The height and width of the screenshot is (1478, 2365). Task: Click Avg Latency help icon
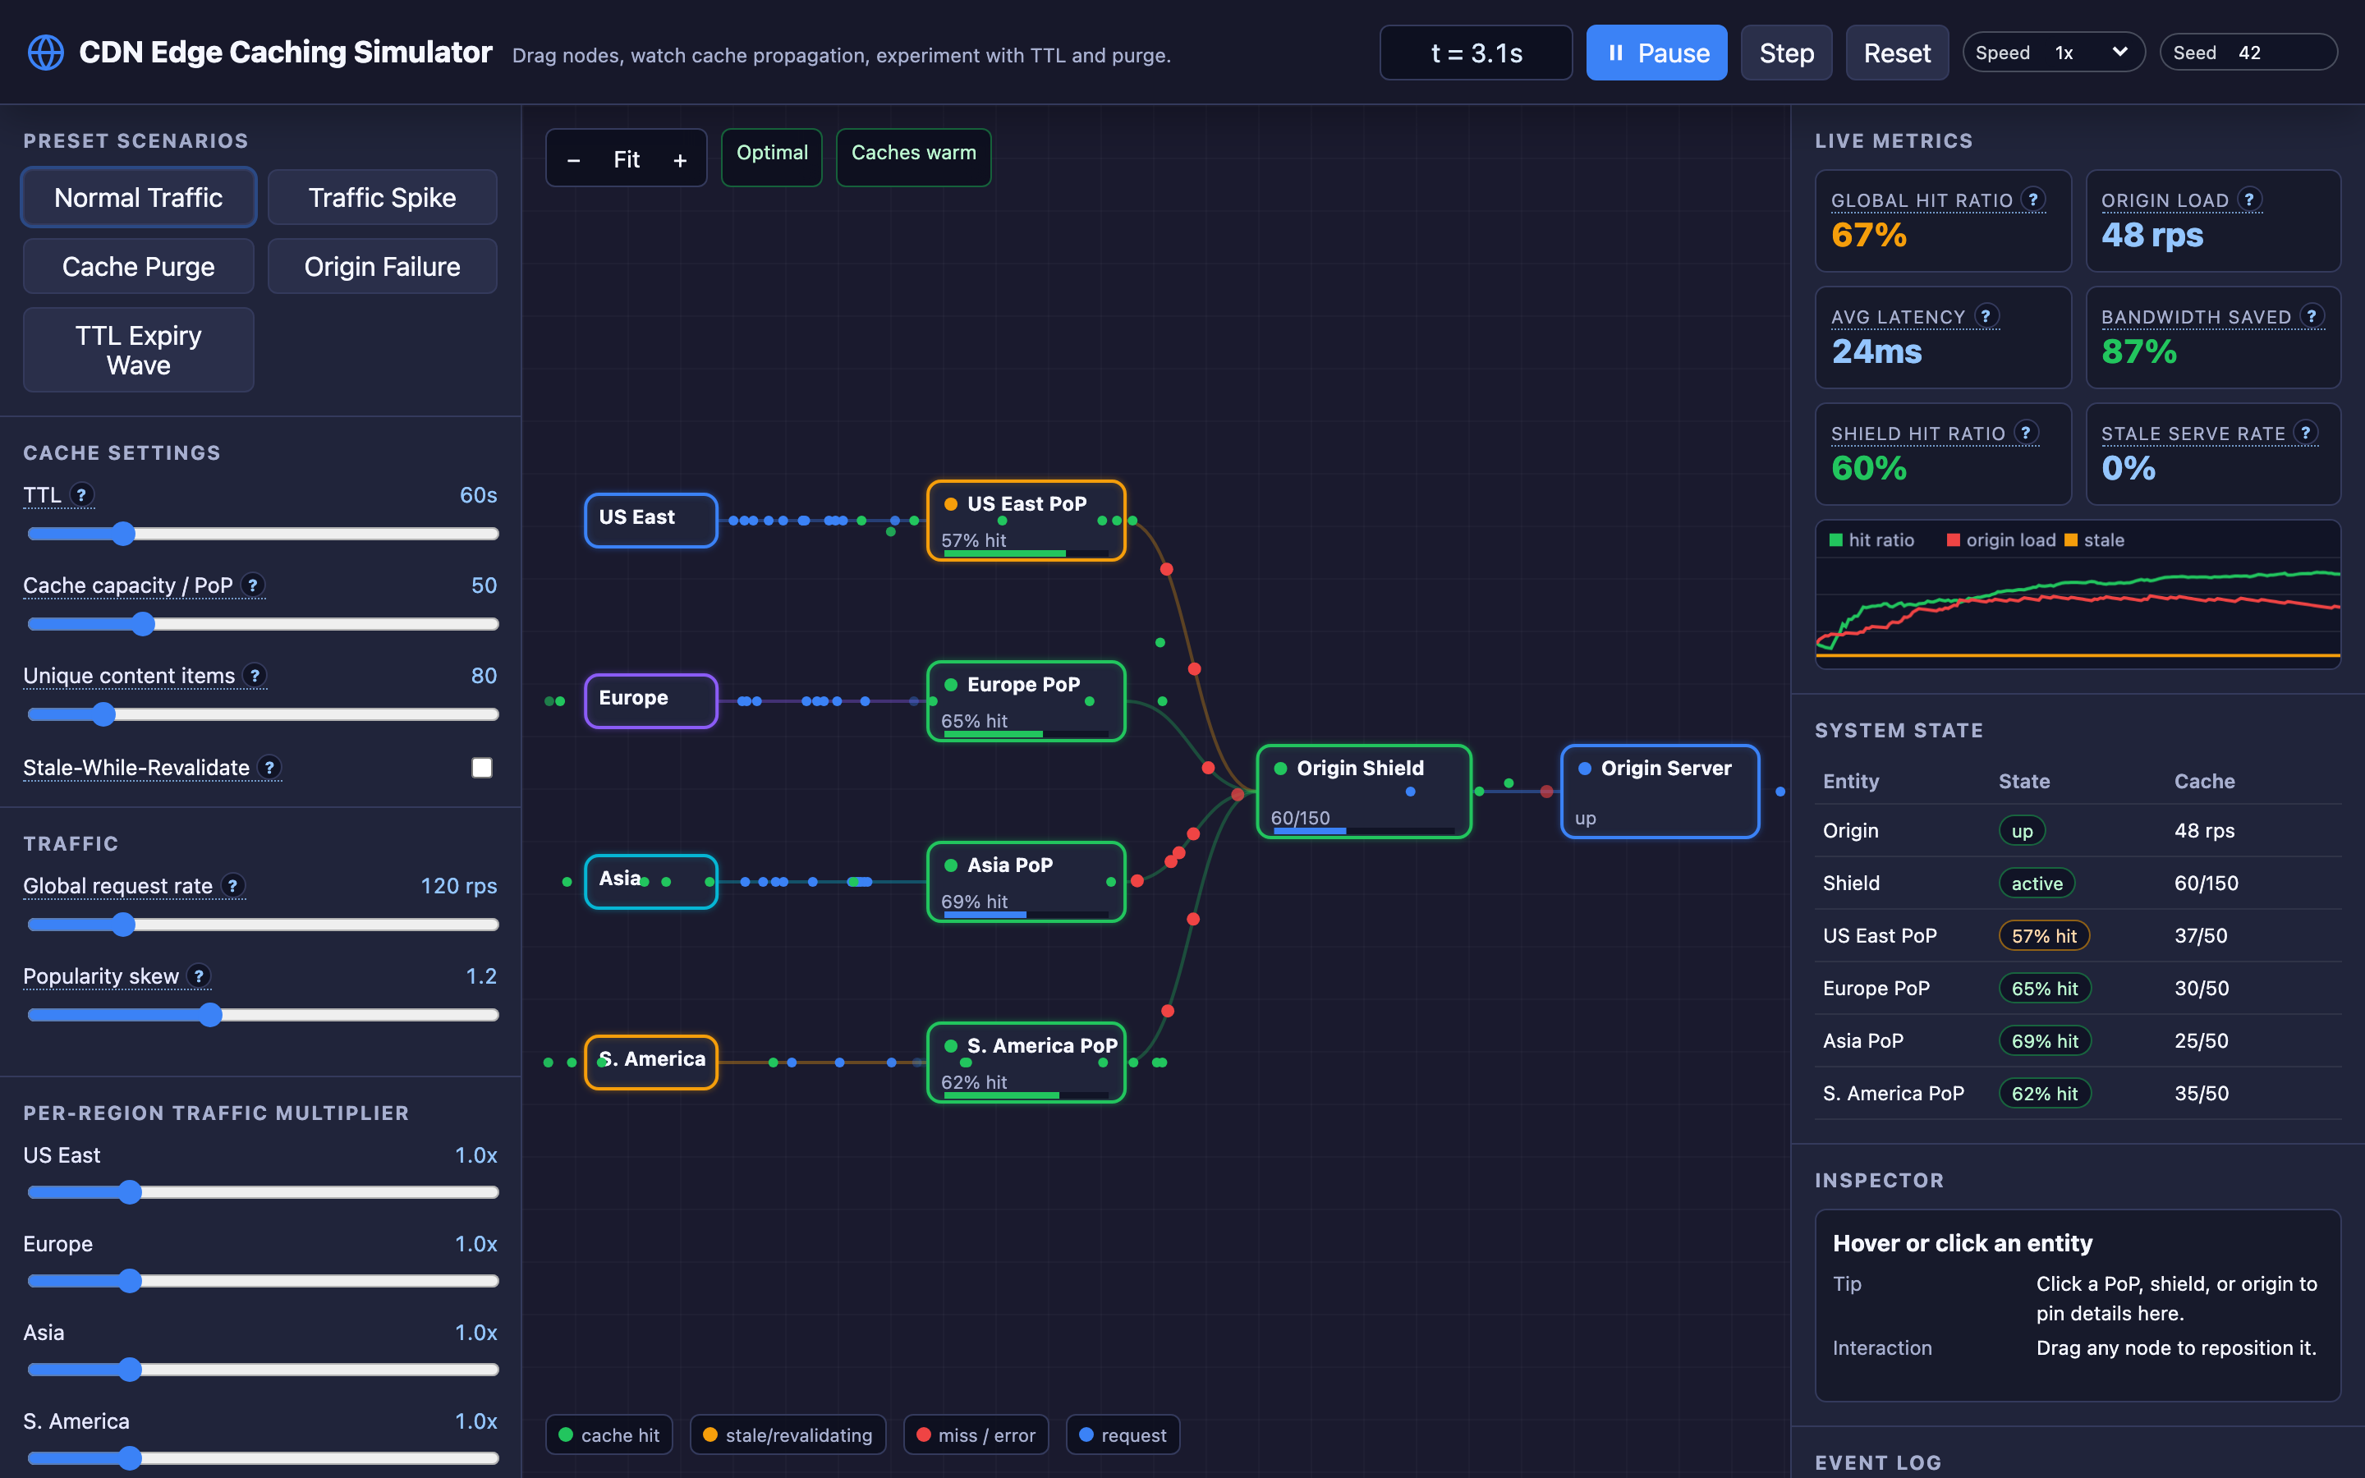pyautogui.click(x=1986, y=316)
